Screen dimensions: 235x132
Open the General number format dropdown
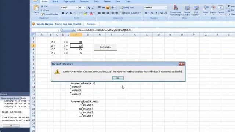[166, 8]
